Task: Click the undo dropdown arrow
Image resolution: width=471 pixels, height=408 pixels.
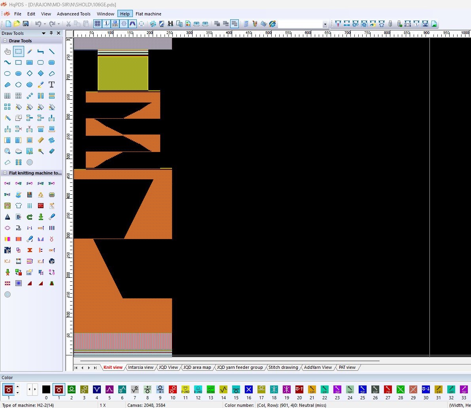Action: pyautogui.click(x=44, y=24)
